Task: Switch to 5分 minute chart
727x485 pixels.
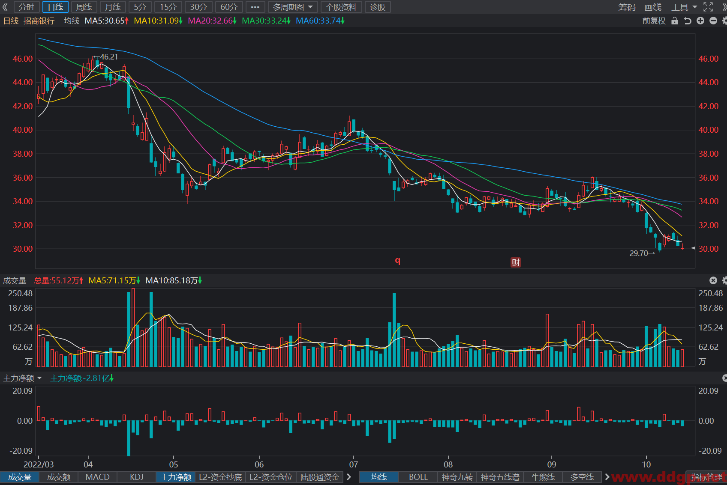Action: click(140, 7)
